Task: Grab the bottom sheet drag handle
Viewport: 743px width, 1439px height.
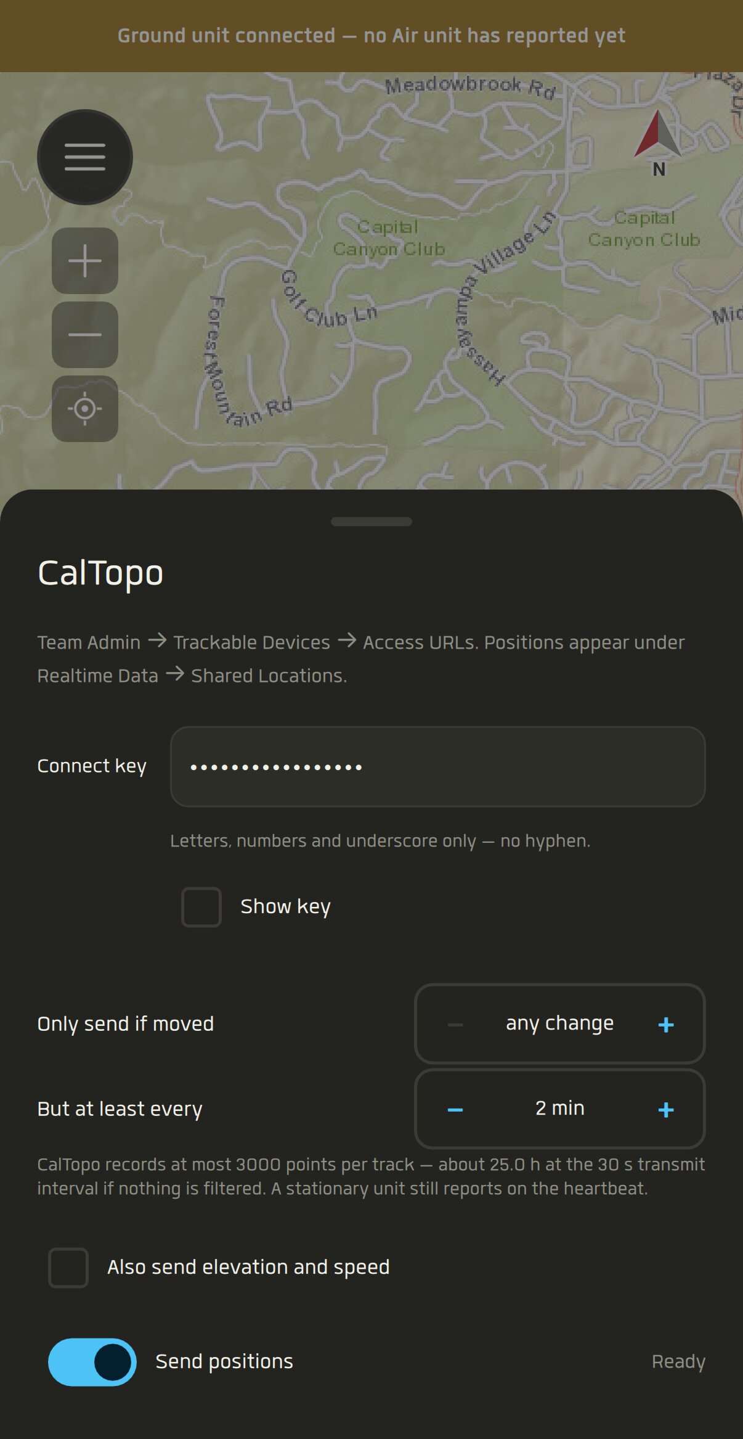Action: pos(371,522)
